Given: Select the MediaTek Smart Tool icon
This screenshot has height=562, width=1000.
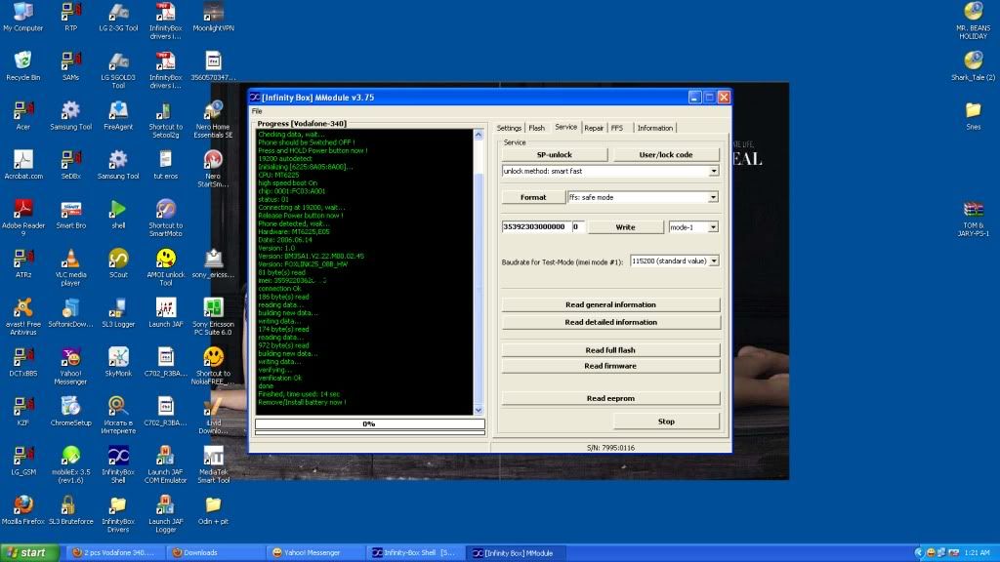Looking at the screenshot, I should pos(213,464).
